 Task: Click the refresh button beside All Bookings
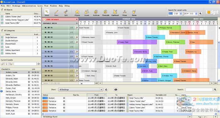(x=106, y=90)
